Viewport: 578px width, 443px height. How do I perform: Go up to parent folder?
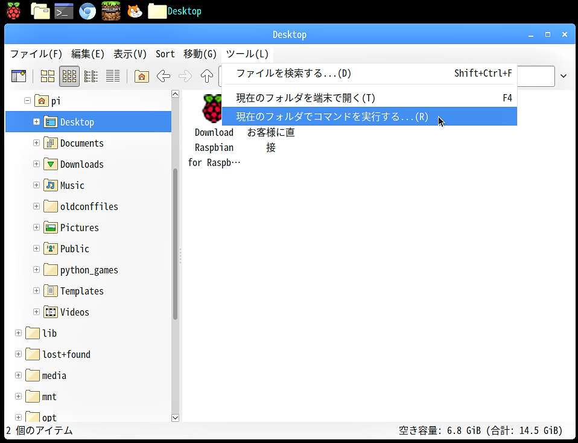207,77
